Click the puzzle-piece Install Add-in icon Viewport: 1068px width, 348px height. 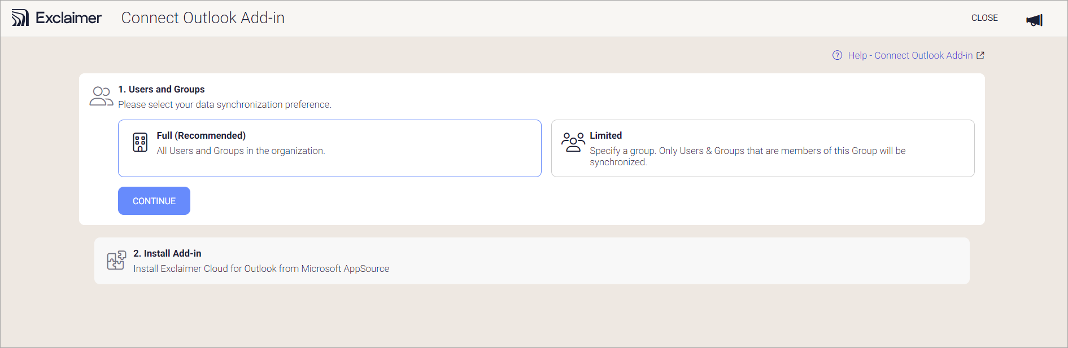(x=116, y=260)
